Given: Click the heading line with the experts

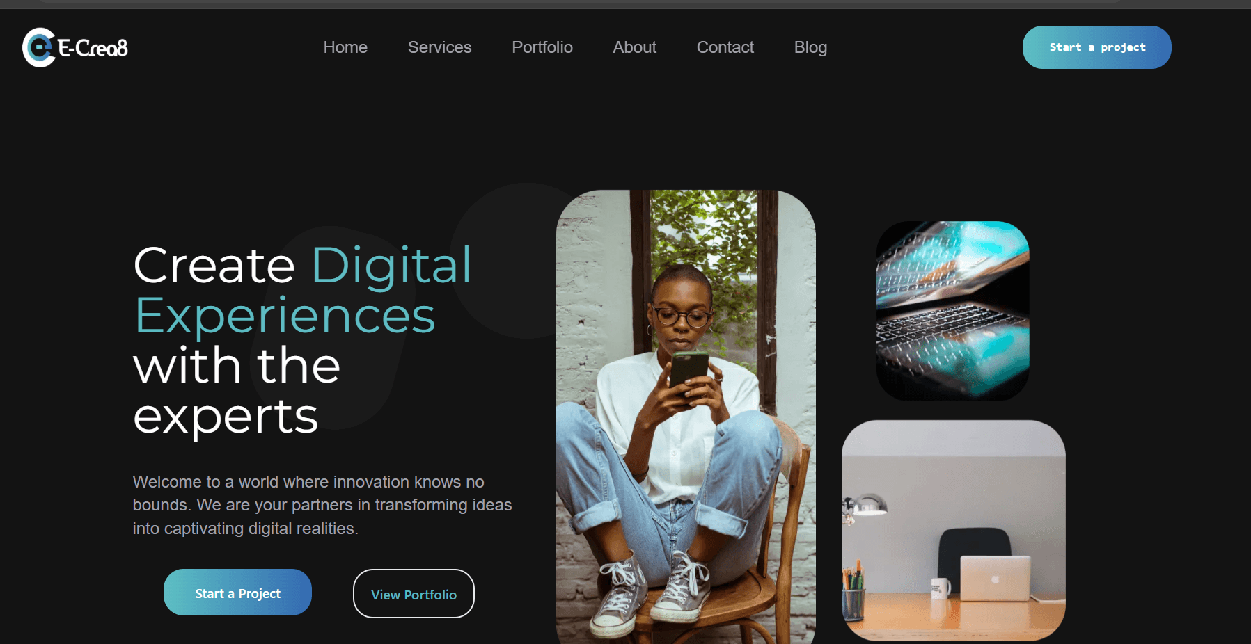Looking at the screenshot, I should click(x=237, y=391).
